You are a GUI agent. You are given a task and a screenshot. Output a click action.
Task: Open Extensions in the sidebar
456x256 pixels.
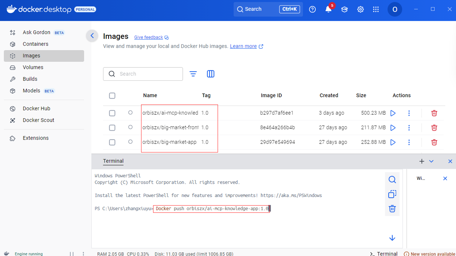tap(44, 138)
